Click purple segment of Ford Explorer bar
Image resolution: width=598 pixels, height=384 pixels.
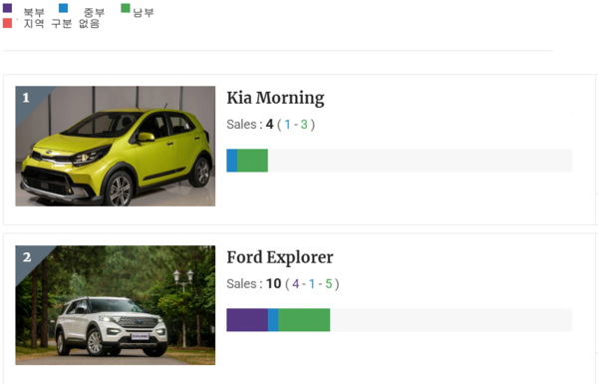(x=247, y=320)
